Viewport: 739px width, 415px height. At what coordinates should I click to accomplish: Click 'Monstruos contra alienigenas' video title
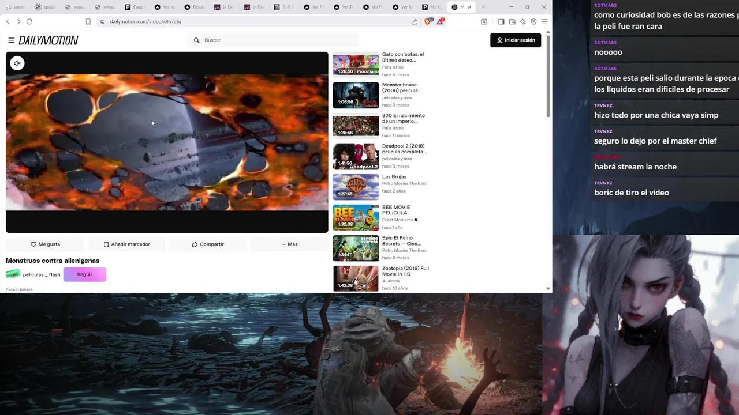point(53,261)
